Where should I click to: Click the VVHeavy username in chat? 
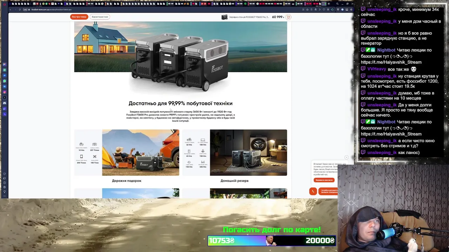tap(377, 69)
